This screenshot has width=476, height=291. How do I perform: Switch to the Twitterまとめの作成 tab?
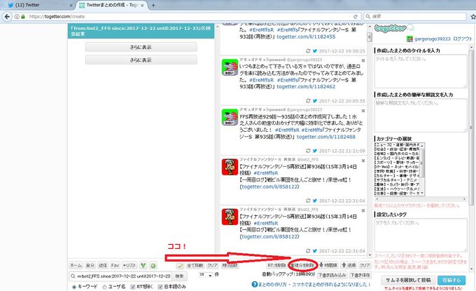111,5
